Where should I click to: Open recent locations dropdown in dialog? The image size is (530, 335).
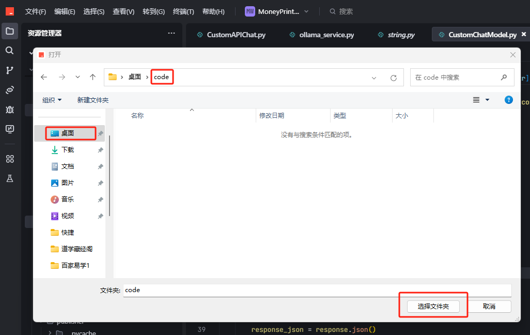77,77
